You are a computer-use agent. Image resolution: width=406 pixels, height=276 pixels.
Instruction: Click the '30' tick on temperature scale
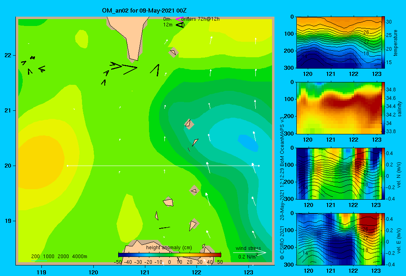389,22
